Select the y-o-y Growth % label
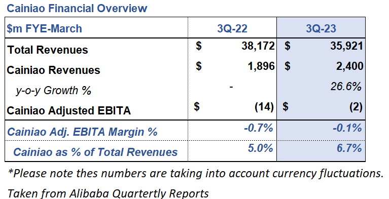This screenshot has height=199, width=389. click(x=54, y=91)
